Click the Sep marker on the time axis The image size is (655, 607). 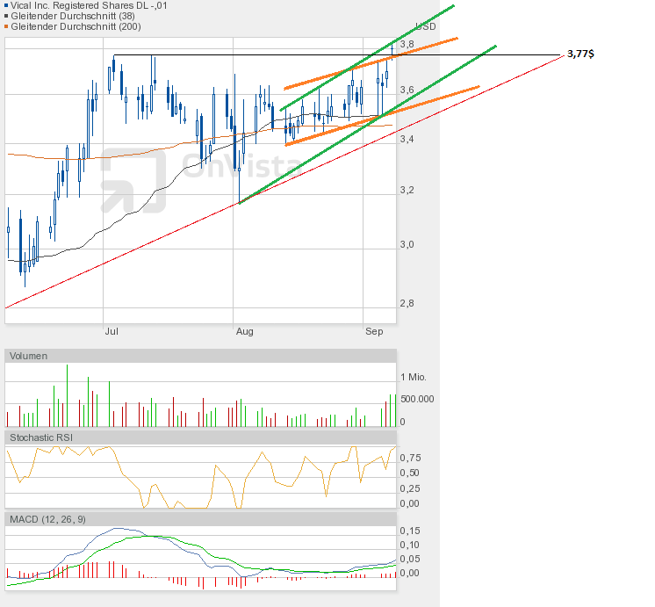click(374, 332)
